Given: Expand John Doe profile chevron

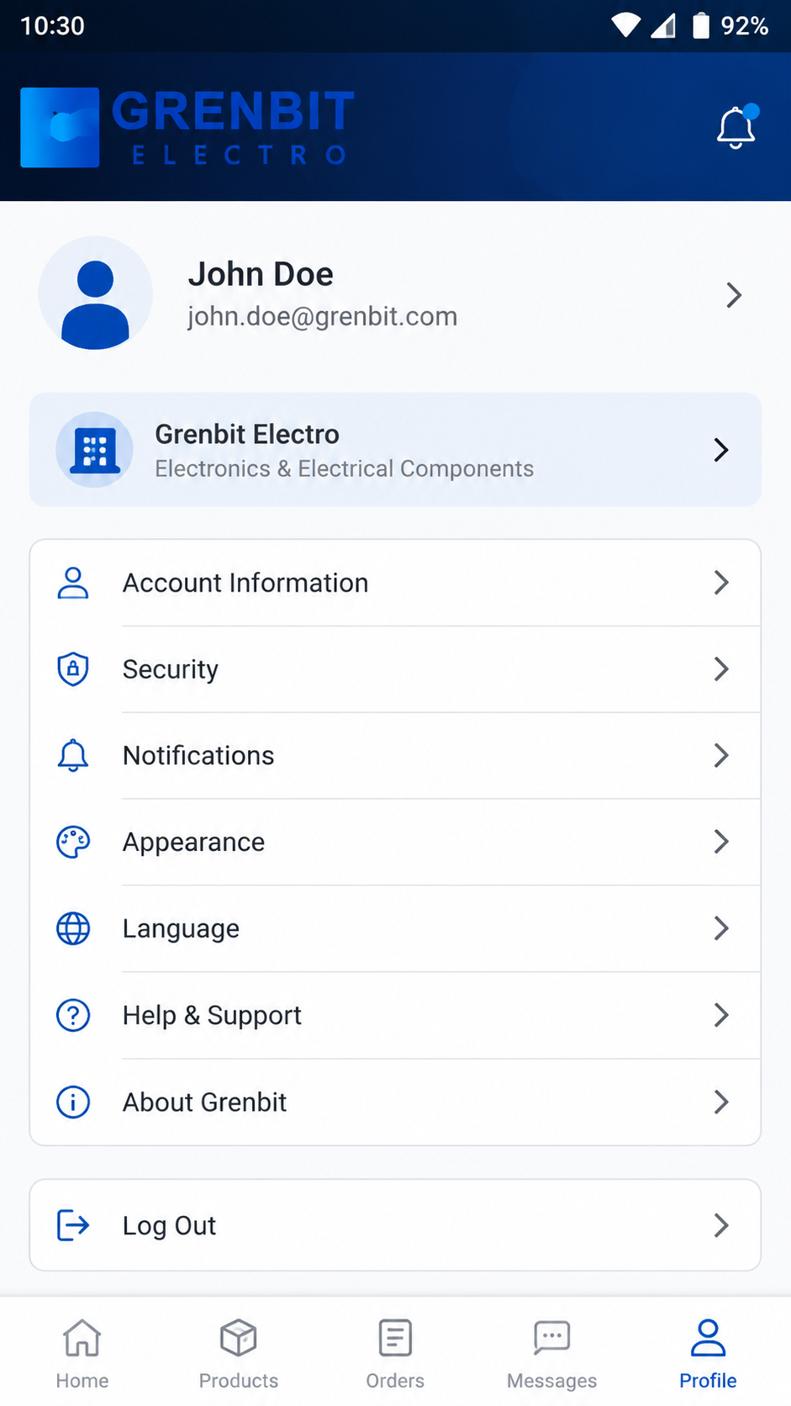Looking at the screenshot, I should pos(734,295).
